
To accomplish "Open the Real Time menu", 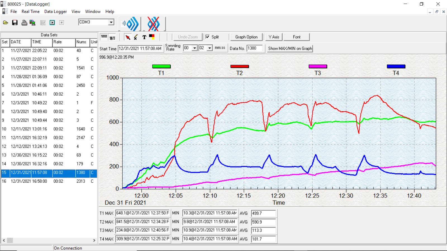I will click(x=30, y=11).
